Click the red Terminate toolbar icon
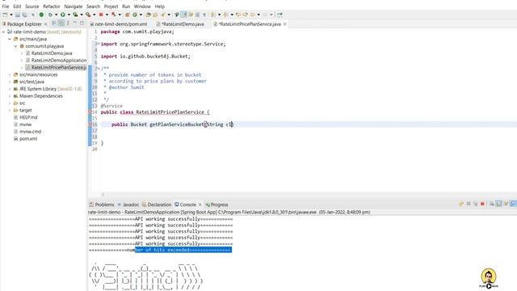This screenshot has width=517, height=291. click(x=101, y=15)
